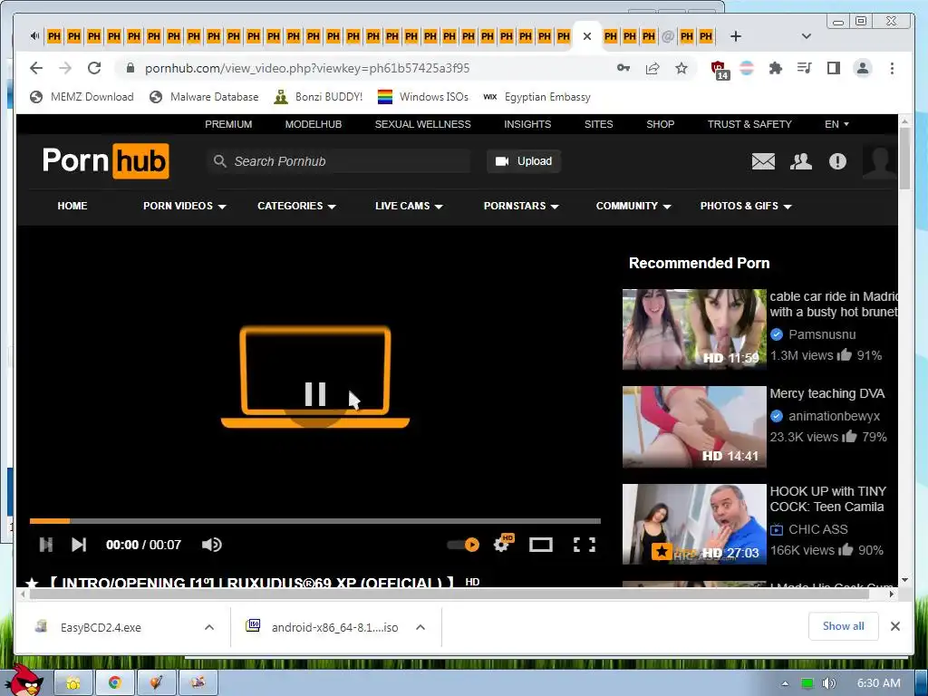This screenshot has width=928, height=696.
Task: Open the EN language dropdown
Action: coord(836,124)
